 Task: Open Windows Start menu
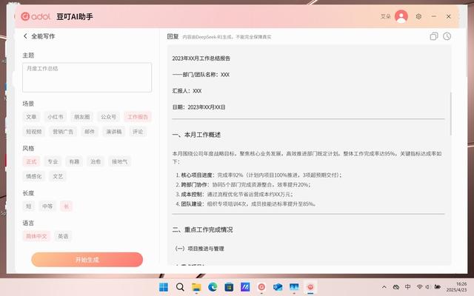(x=164, y=287)
